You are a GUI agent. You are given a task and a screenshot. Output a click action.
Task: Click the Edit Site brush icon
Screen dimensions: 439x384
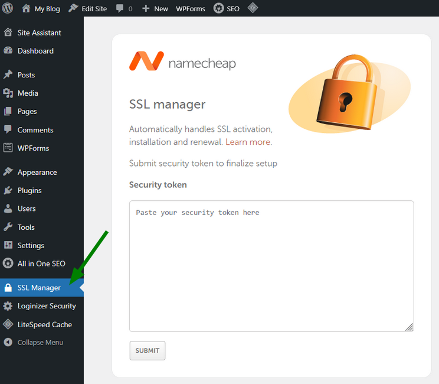click(73, 8)
